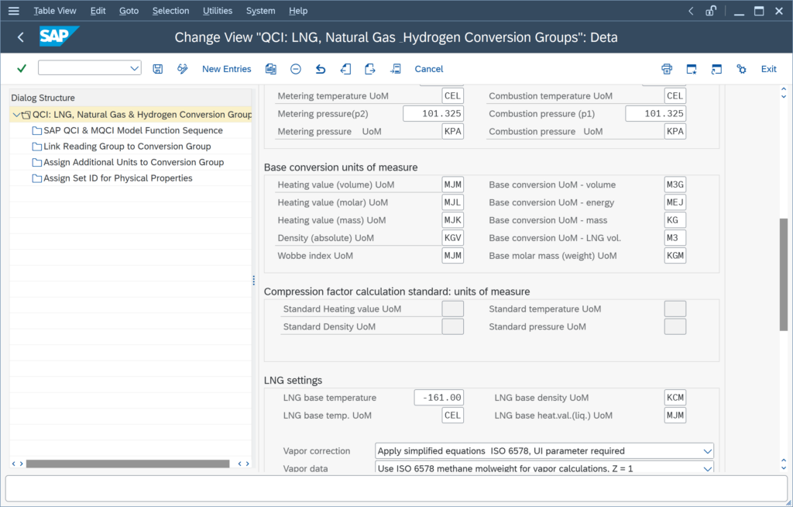The width and height of the screenshot is (793, 507).
Task: Click the Density (absolute) UoM field
Action: click(x=452, y=237)
